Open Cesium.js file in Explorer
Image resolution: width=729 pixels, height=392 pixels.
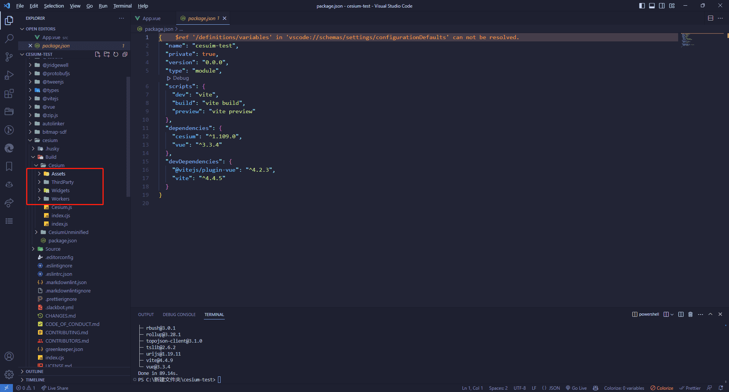tap(62, 207)
